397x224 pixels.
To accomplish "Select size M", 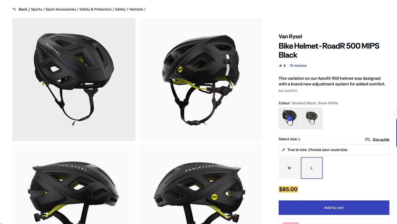I will (289, 168).
